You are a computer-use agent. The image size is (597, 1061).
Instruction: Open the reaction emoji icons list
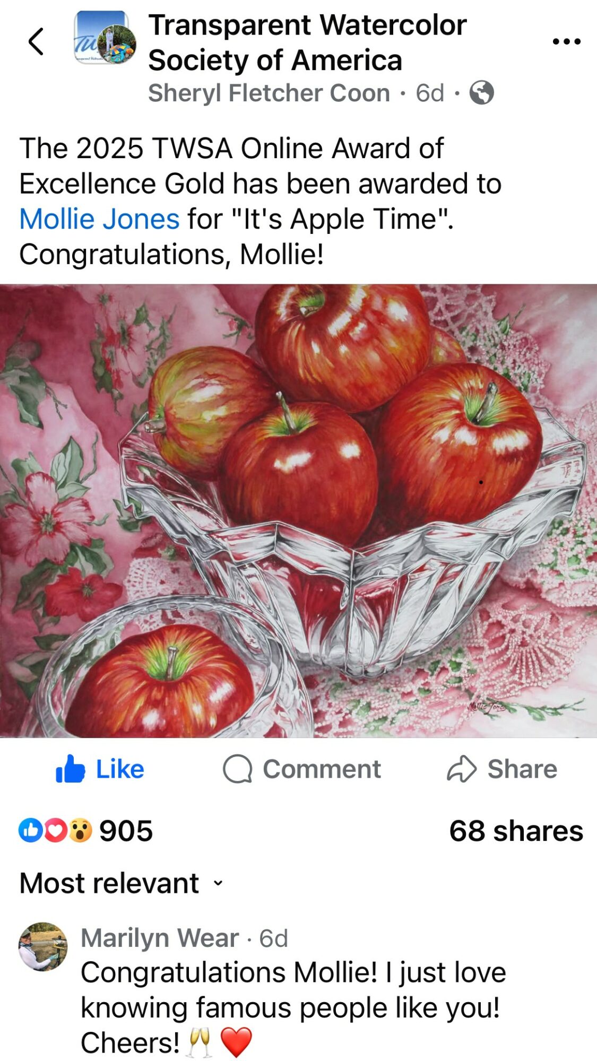(x=56, y=830)
